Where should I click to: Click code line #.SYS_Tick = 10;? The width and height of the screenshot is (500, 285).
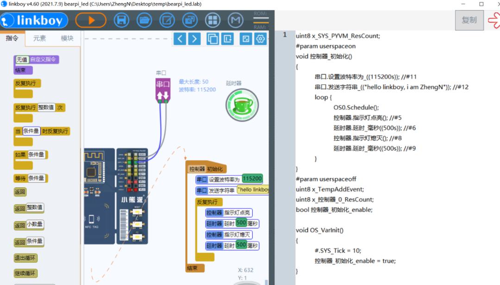click(x=338, y=251)
